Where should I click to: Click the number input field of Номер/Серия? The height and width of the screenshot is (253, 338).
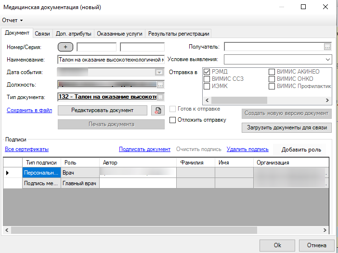97,47
